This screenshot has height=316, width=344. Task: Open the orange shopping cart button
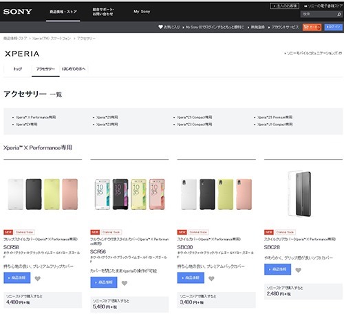pos(312,27)
